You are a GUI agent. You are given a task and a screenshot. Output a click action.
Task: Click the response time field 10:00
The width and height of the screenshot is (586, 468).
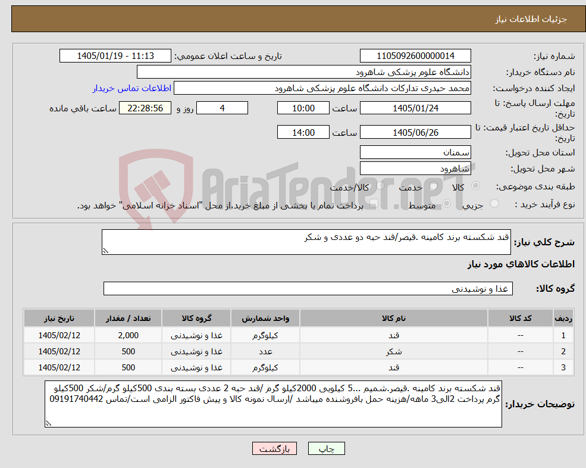pos(303,108)
